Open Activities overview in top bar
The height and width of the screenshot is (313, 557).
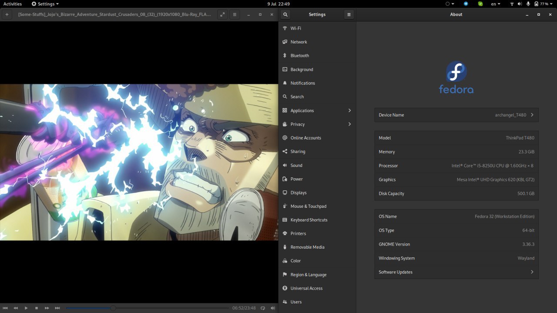pos(13,4)
